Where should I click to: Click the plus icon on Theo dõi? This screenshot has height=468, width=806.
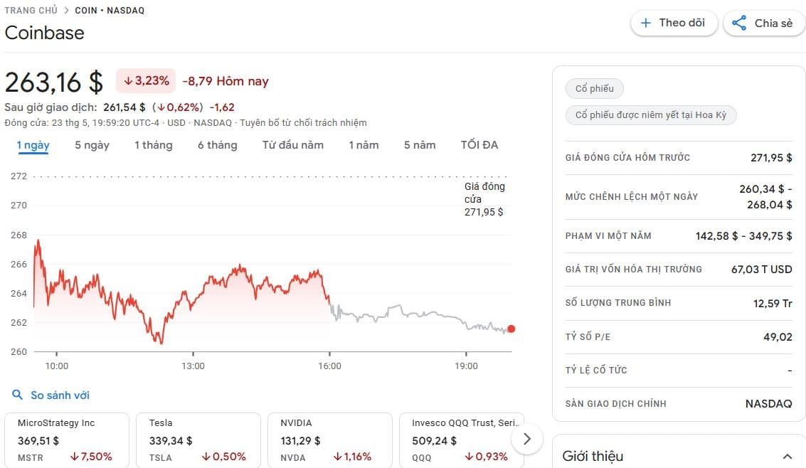(646, 23)
